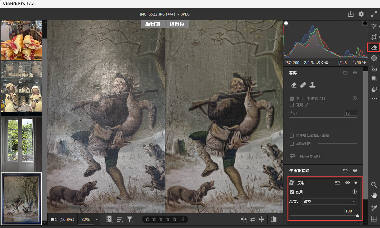Rate the image five stars

click(x=175, y=219)
